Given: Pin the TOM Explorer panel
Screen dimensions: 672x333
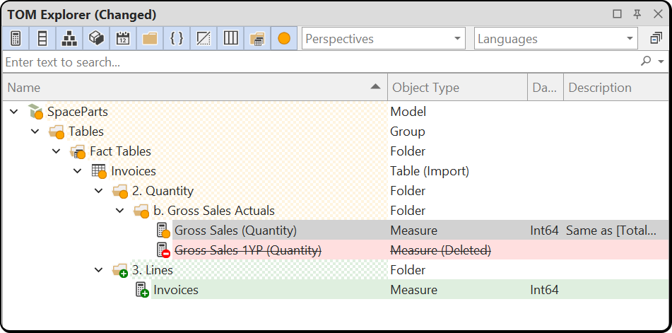Looking at the screenshot, I should (637, 14).
